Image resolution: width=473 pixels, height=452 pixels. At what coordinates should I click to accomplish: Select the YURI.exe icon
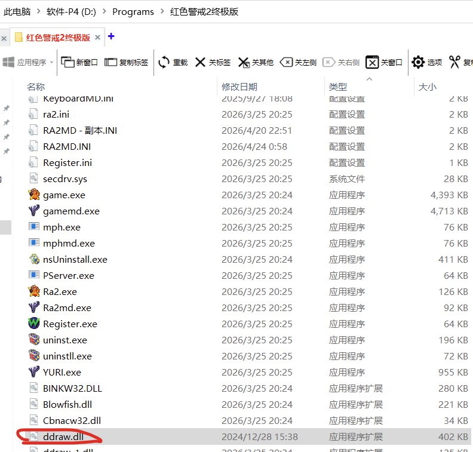coord(34,372)
